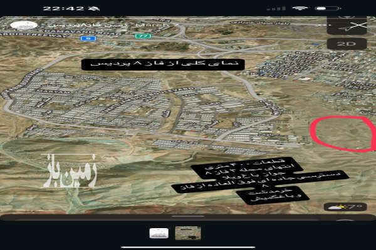Image resolution: width=376 pixels, height=250 pixels.
Task: Tap the Wi-Fi status icon
Action: pyautogui.click(x=300, y=8)
